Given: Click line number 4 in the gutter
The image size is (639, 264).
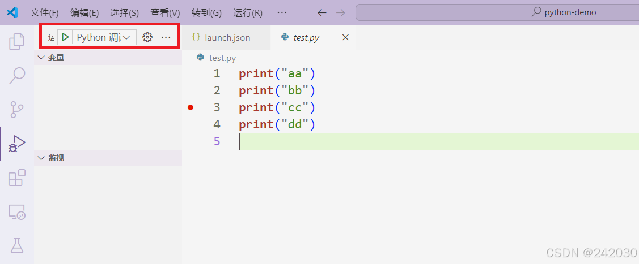Looking at the screenshot, I should [217, 124].
